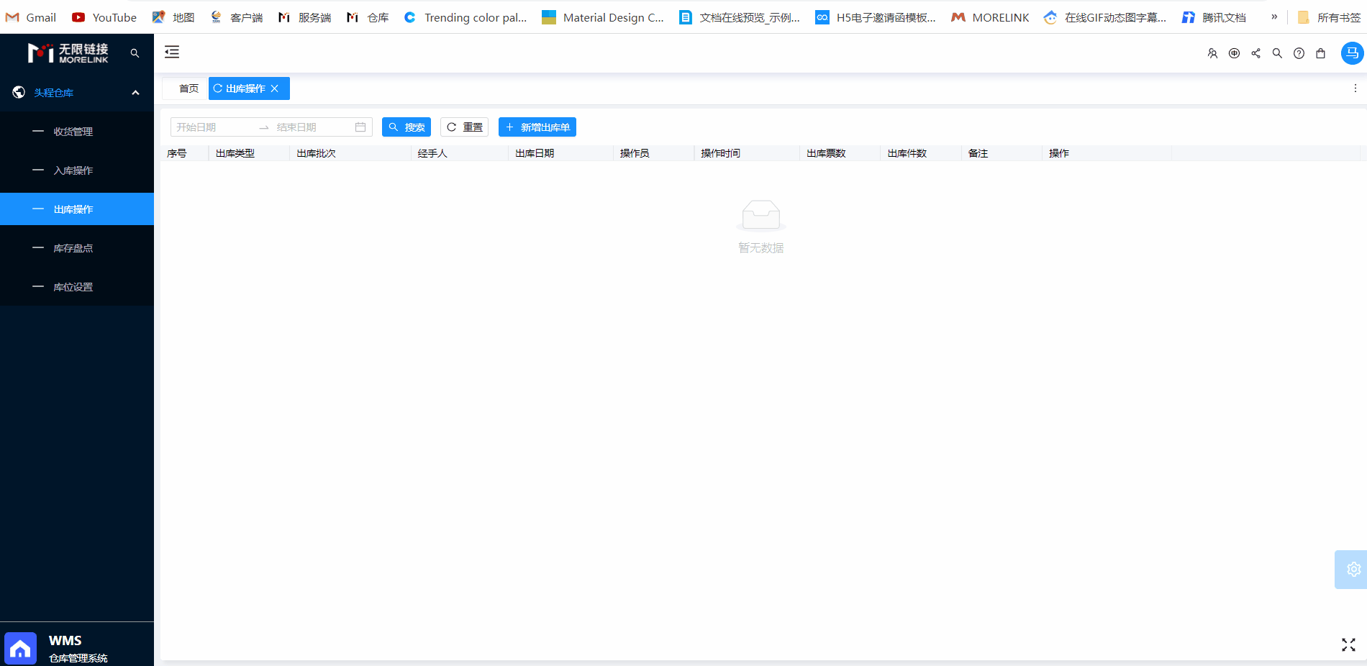
Task: Click the globe icon next to 头程仓库
Action: (19, 92)
